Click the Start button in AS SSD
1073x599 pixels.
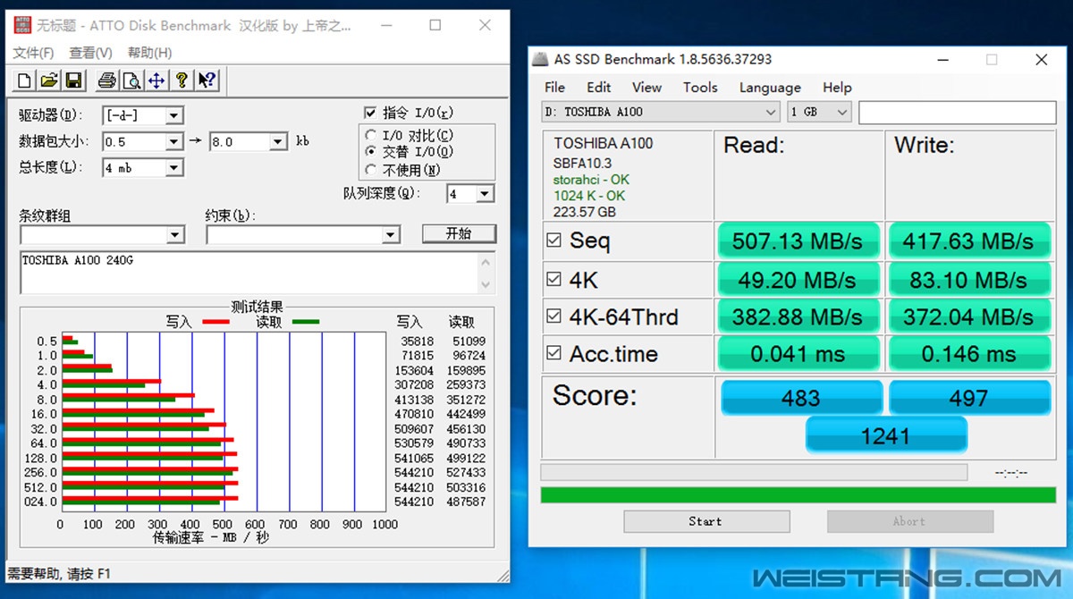click(x=706, y=521)
